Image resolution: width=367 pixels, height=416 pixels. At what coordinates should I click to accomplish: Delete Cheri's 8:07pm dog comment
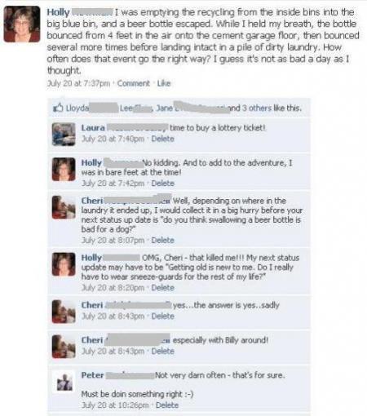click(x=163, y=241)
